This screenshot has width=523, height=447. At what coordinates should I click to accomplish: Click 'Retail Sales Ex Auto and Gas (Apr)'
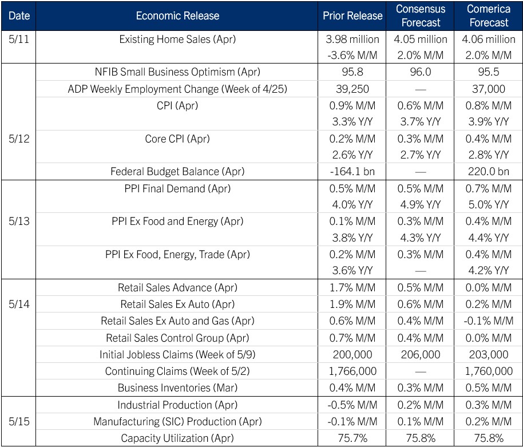[177, 321]
